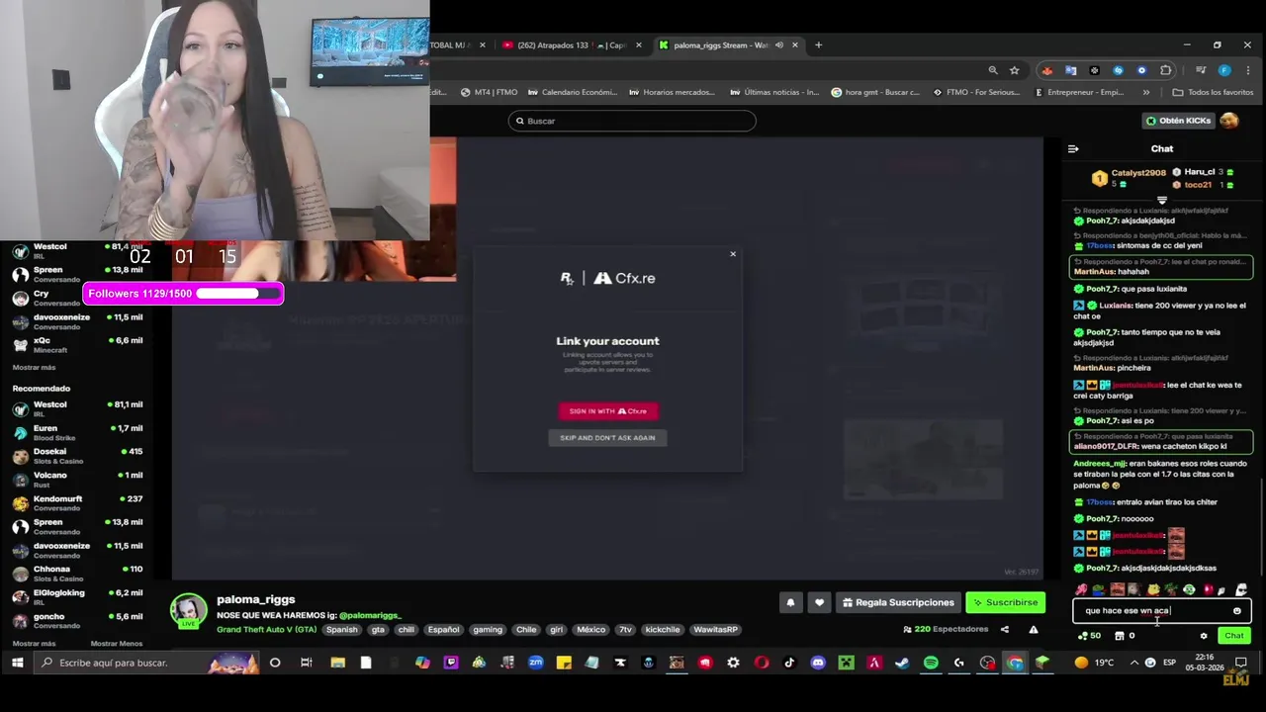Viewport: 1266px width, 712px height.
Task: Open the MT4 | FTMO bookmark
Action: (490, 92)
